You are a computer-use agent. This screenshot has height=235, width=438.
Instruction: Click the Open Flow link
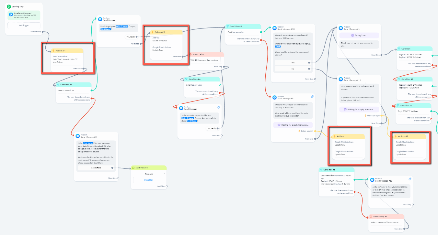149,180
